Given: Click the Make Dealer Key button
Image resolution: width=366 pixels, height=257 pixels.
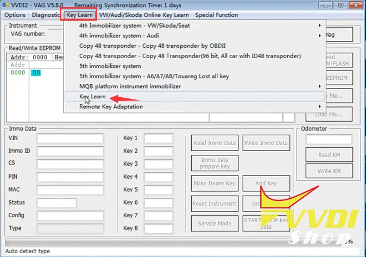Looking at the screenshot, I should (x=214, y=184).
